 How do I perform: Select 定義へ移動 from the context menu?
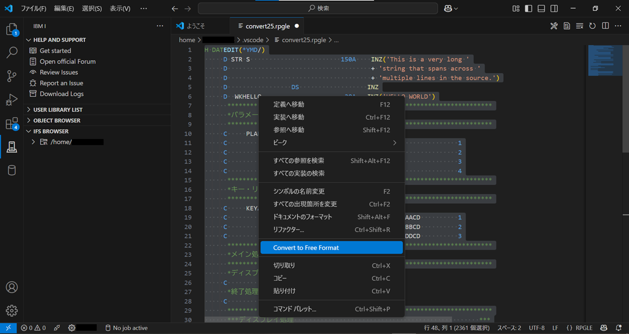click(x=332, y=104)
